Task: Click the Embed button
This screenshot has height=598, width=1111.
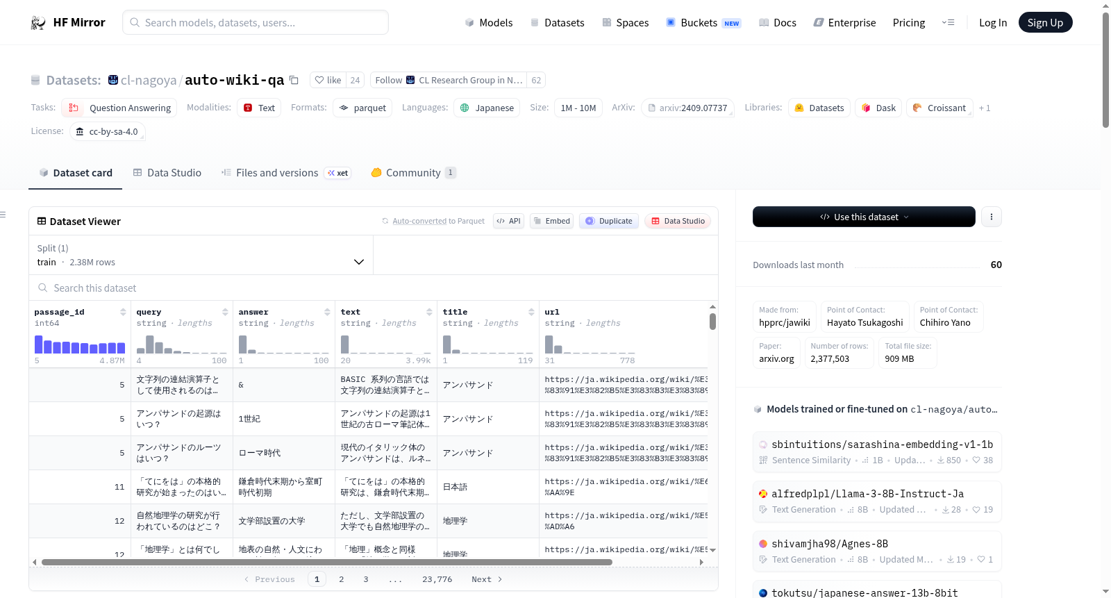Action: point(551,221)
